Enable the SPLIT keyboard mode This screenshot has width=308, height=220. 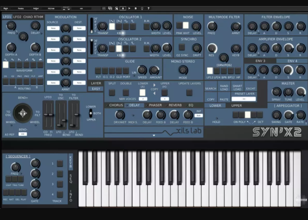[x=112, y=93]
